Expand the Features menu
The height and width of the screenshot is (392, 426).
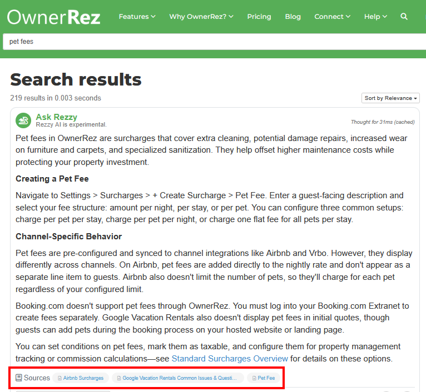point(137,17)
